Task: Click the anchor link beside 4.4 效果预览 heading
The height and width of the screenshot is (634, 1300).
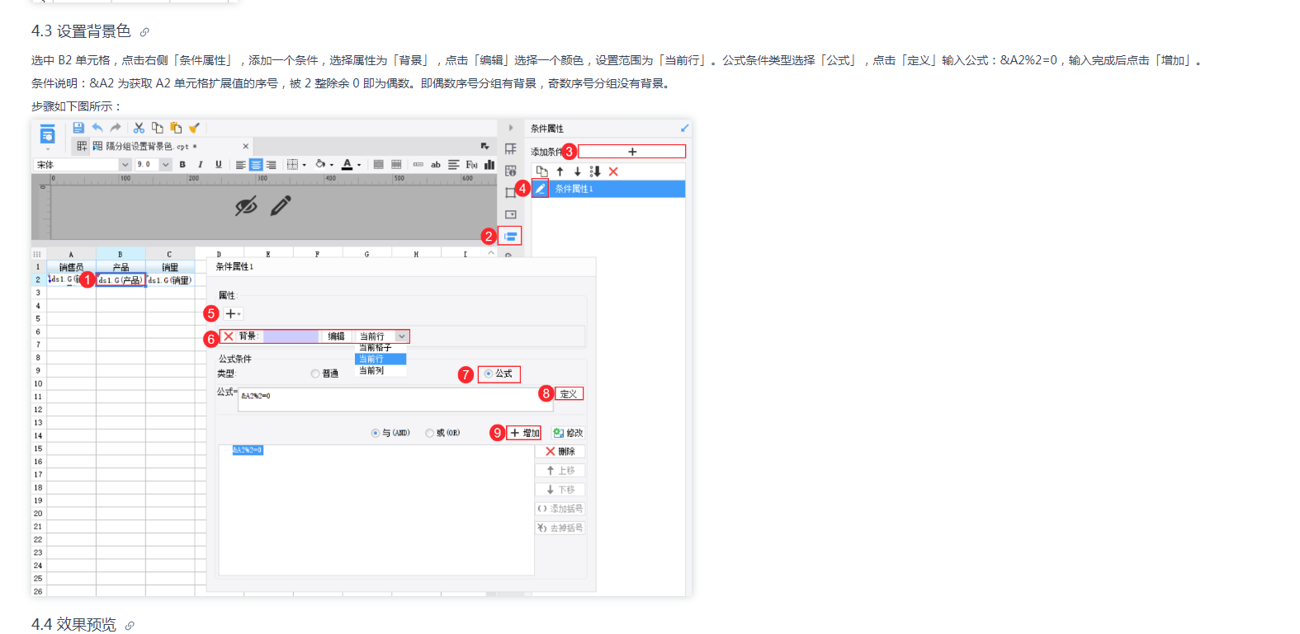Action: point(130,626)
